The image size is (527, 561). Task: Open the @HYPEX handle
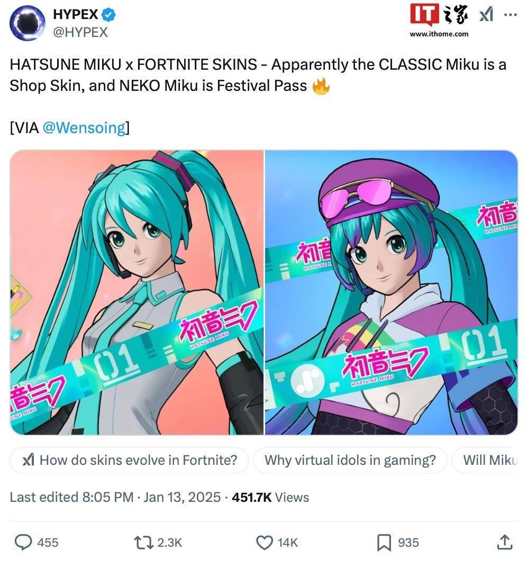pos(80,32)
